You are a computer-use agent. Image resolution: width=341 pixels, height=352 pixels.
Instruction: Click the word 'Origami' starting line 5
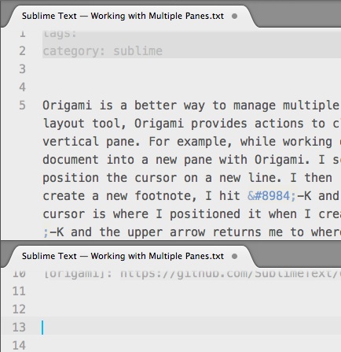point(68,106)
